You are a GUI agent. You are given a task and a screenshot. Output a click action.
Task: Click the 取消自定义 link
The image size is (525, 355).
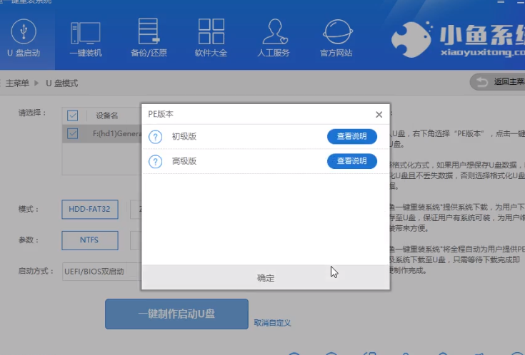pyautogui.click(x=272, y=323)
